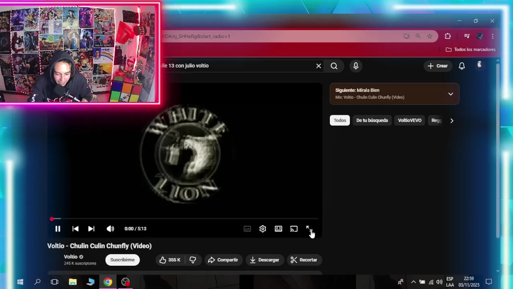Open Chrome zoom magnifier icon in address bar
The width and height of the screenshot is (513, 289).
(x=418, y=36)
